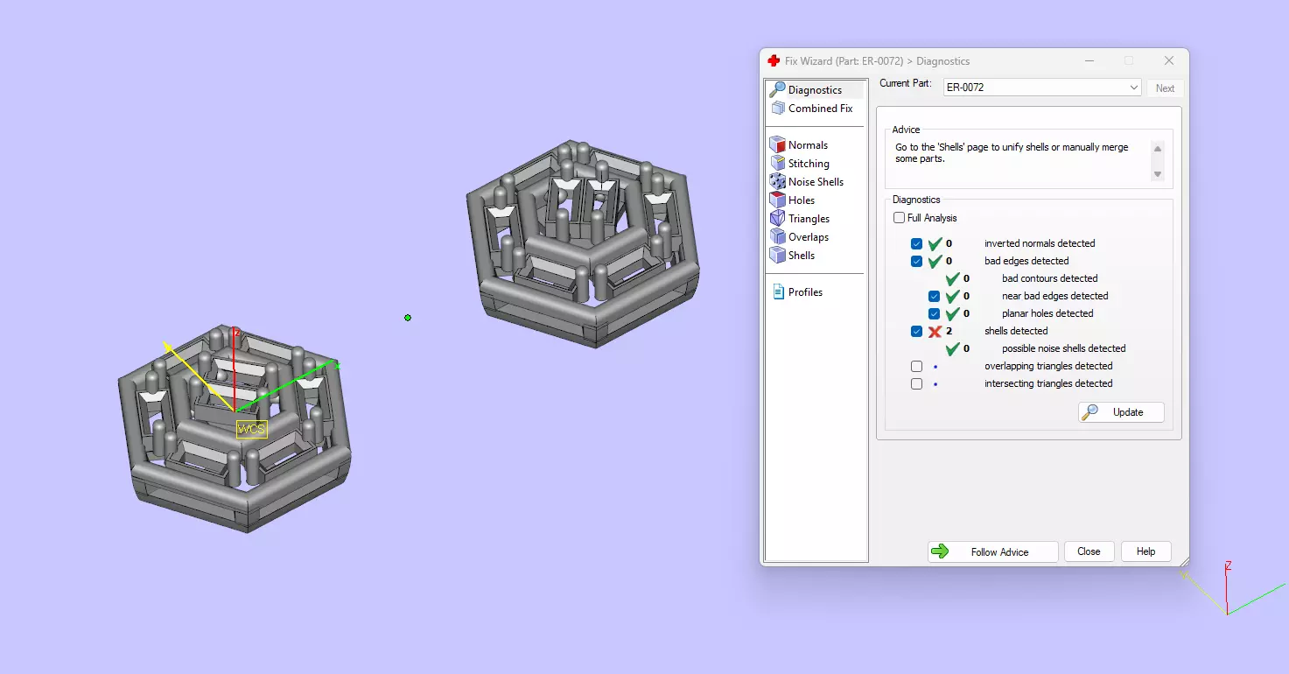Click the Triangles icon
The width and height of the screenshot is (1289, 674).
(777, 219)
